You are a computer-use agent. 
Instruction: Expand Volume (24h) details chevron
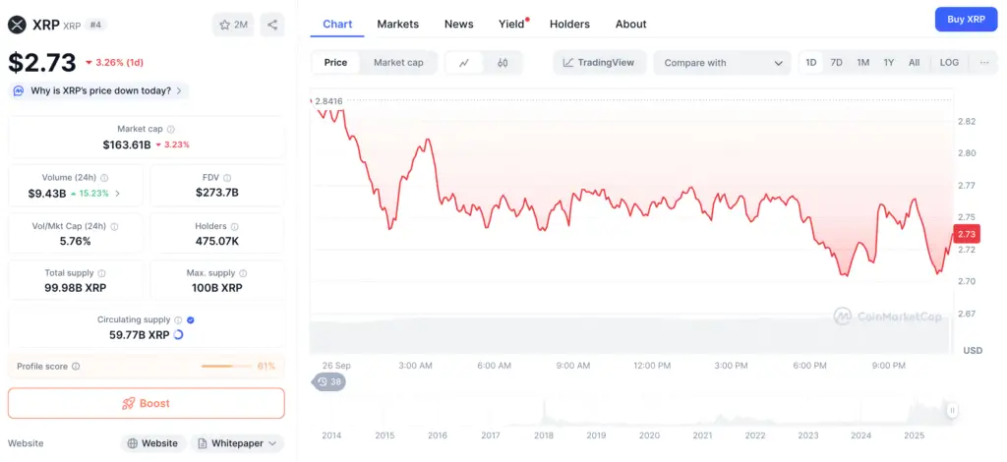tap(117, 193)
